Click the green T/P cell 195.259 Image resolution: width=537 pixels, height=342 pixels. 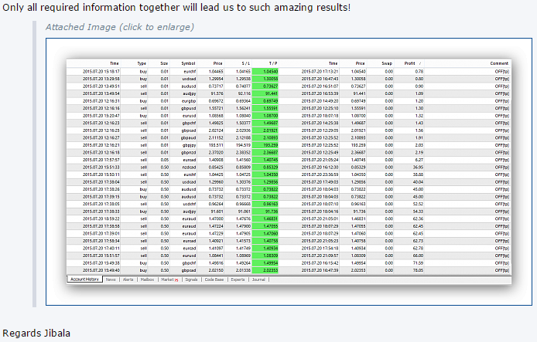tap(265, 145)
